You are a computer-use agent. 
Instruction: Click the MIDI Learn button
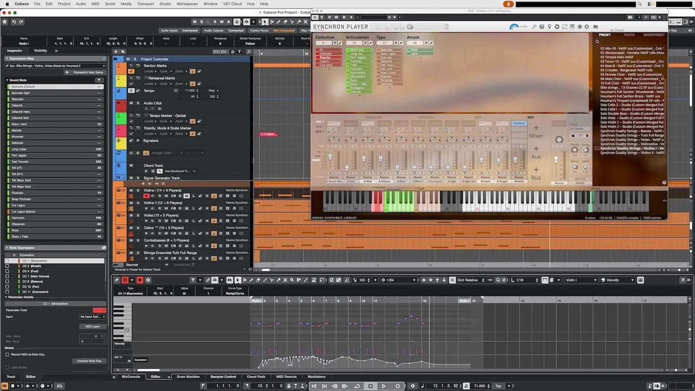93,326
